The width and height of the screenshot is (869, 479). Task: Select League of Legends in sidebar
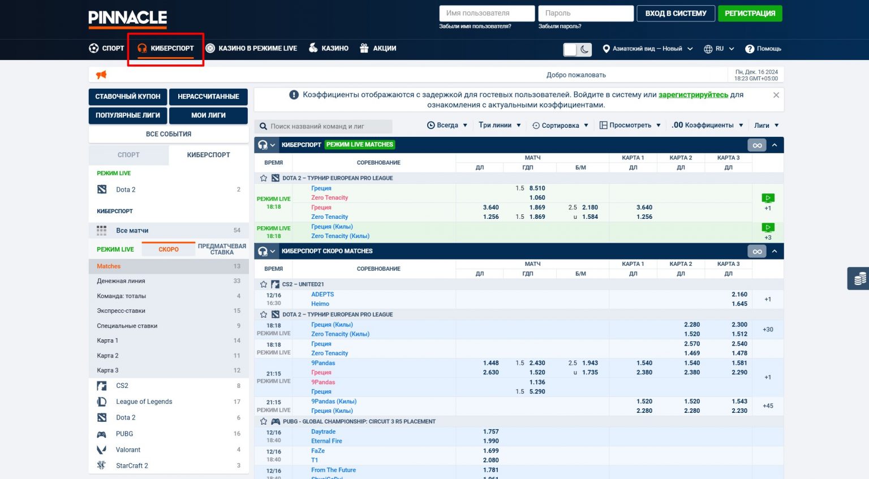(x=144, y=402)
